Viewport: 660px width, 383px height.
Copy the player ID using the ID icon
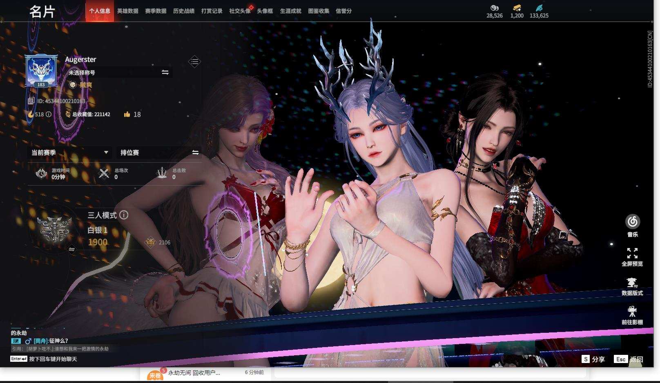(31, 101)
